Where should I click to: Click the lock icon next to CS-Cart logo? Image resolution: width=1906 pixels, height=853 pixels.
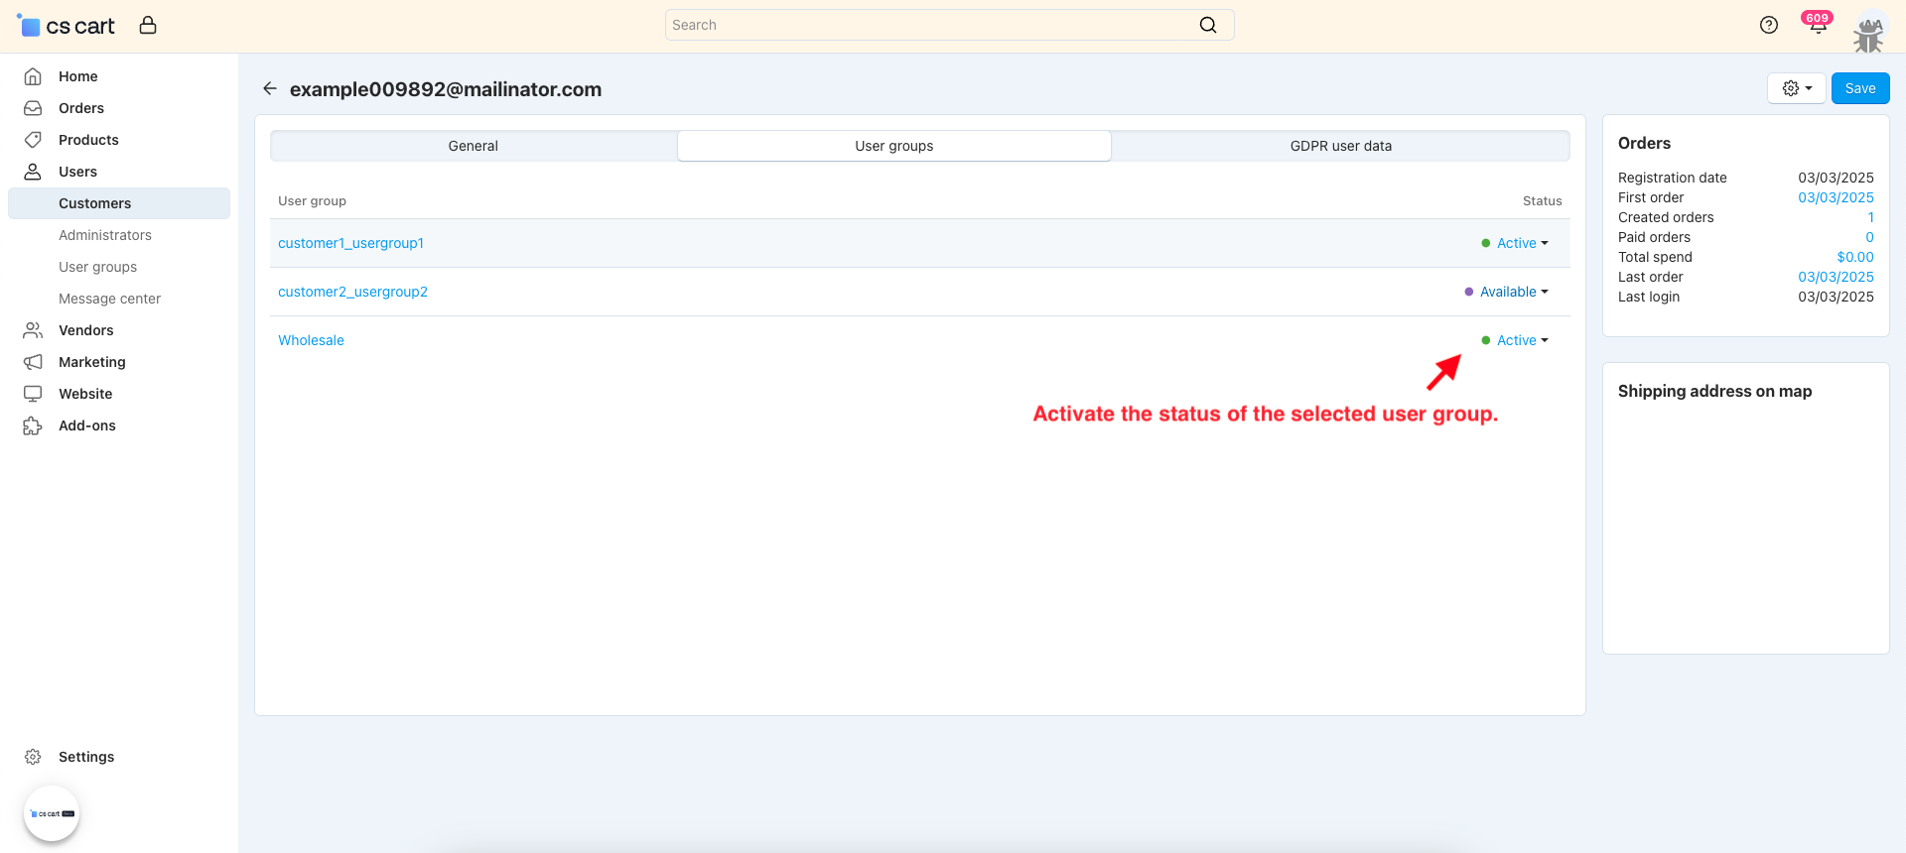click(148, 26)
